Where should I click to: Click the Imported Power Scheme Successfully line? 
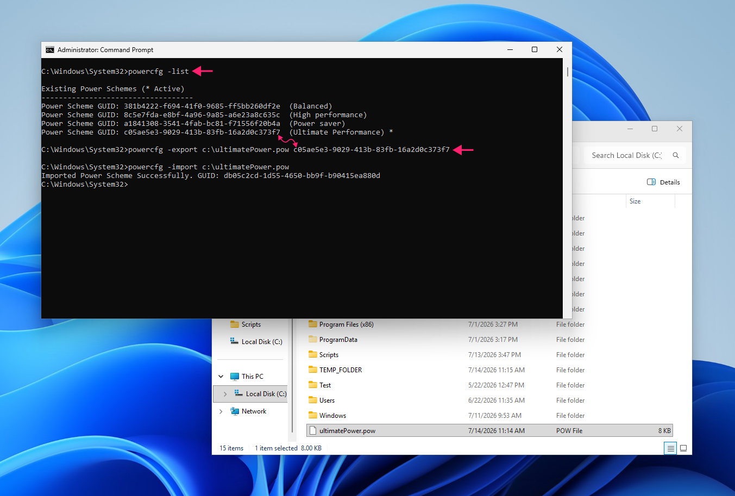point(211,176)
